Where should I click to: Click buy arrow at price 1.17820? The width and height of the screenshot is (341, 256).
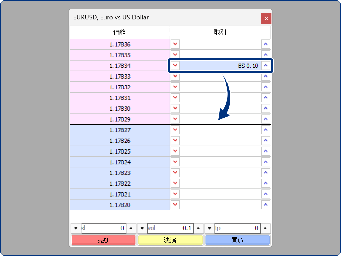[266, 205]
